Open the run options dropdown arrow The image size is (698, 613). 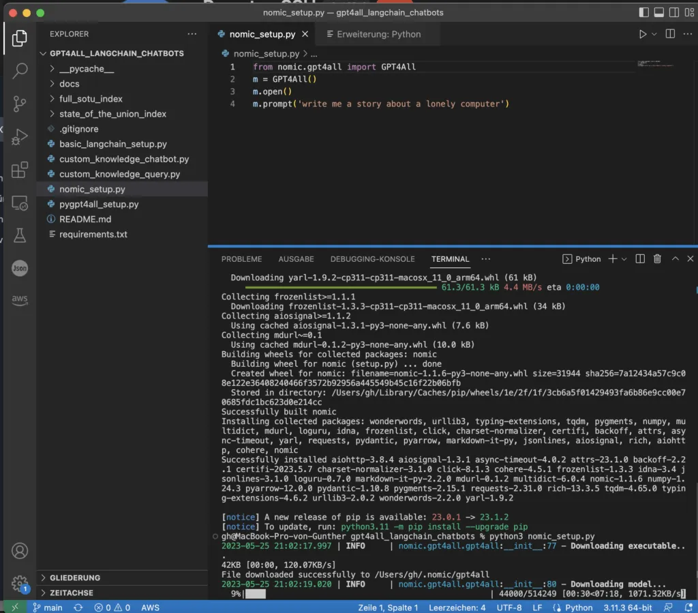pos(654,34)
